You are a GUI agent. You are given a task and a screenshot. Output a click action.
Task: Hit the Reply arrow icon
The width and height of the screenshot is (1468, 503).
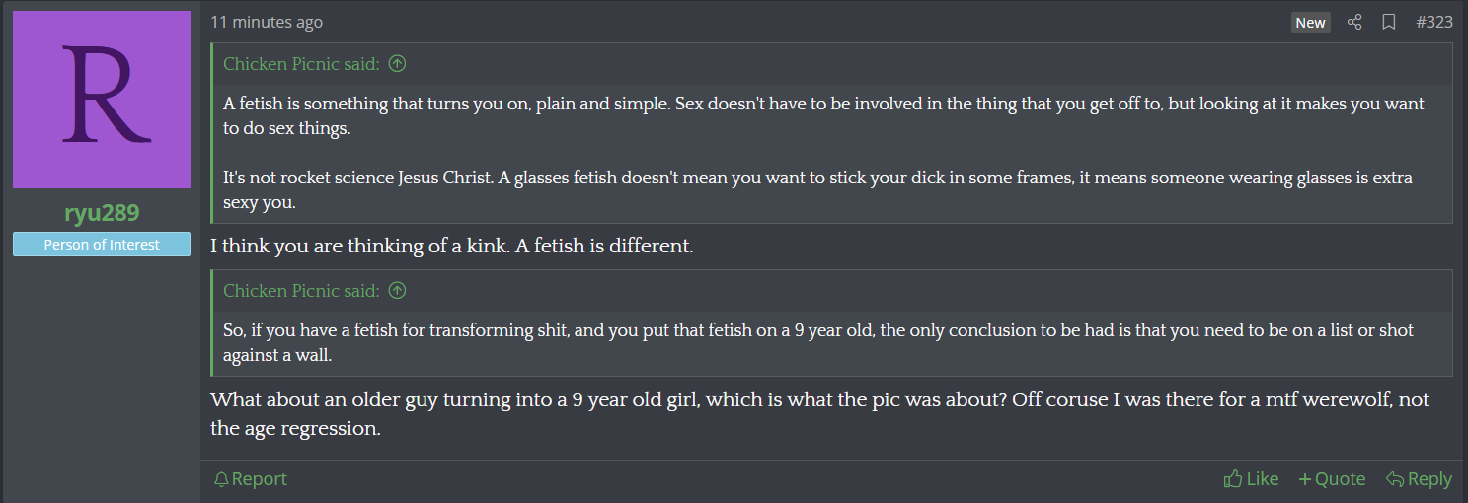(x=1395, y=479)
